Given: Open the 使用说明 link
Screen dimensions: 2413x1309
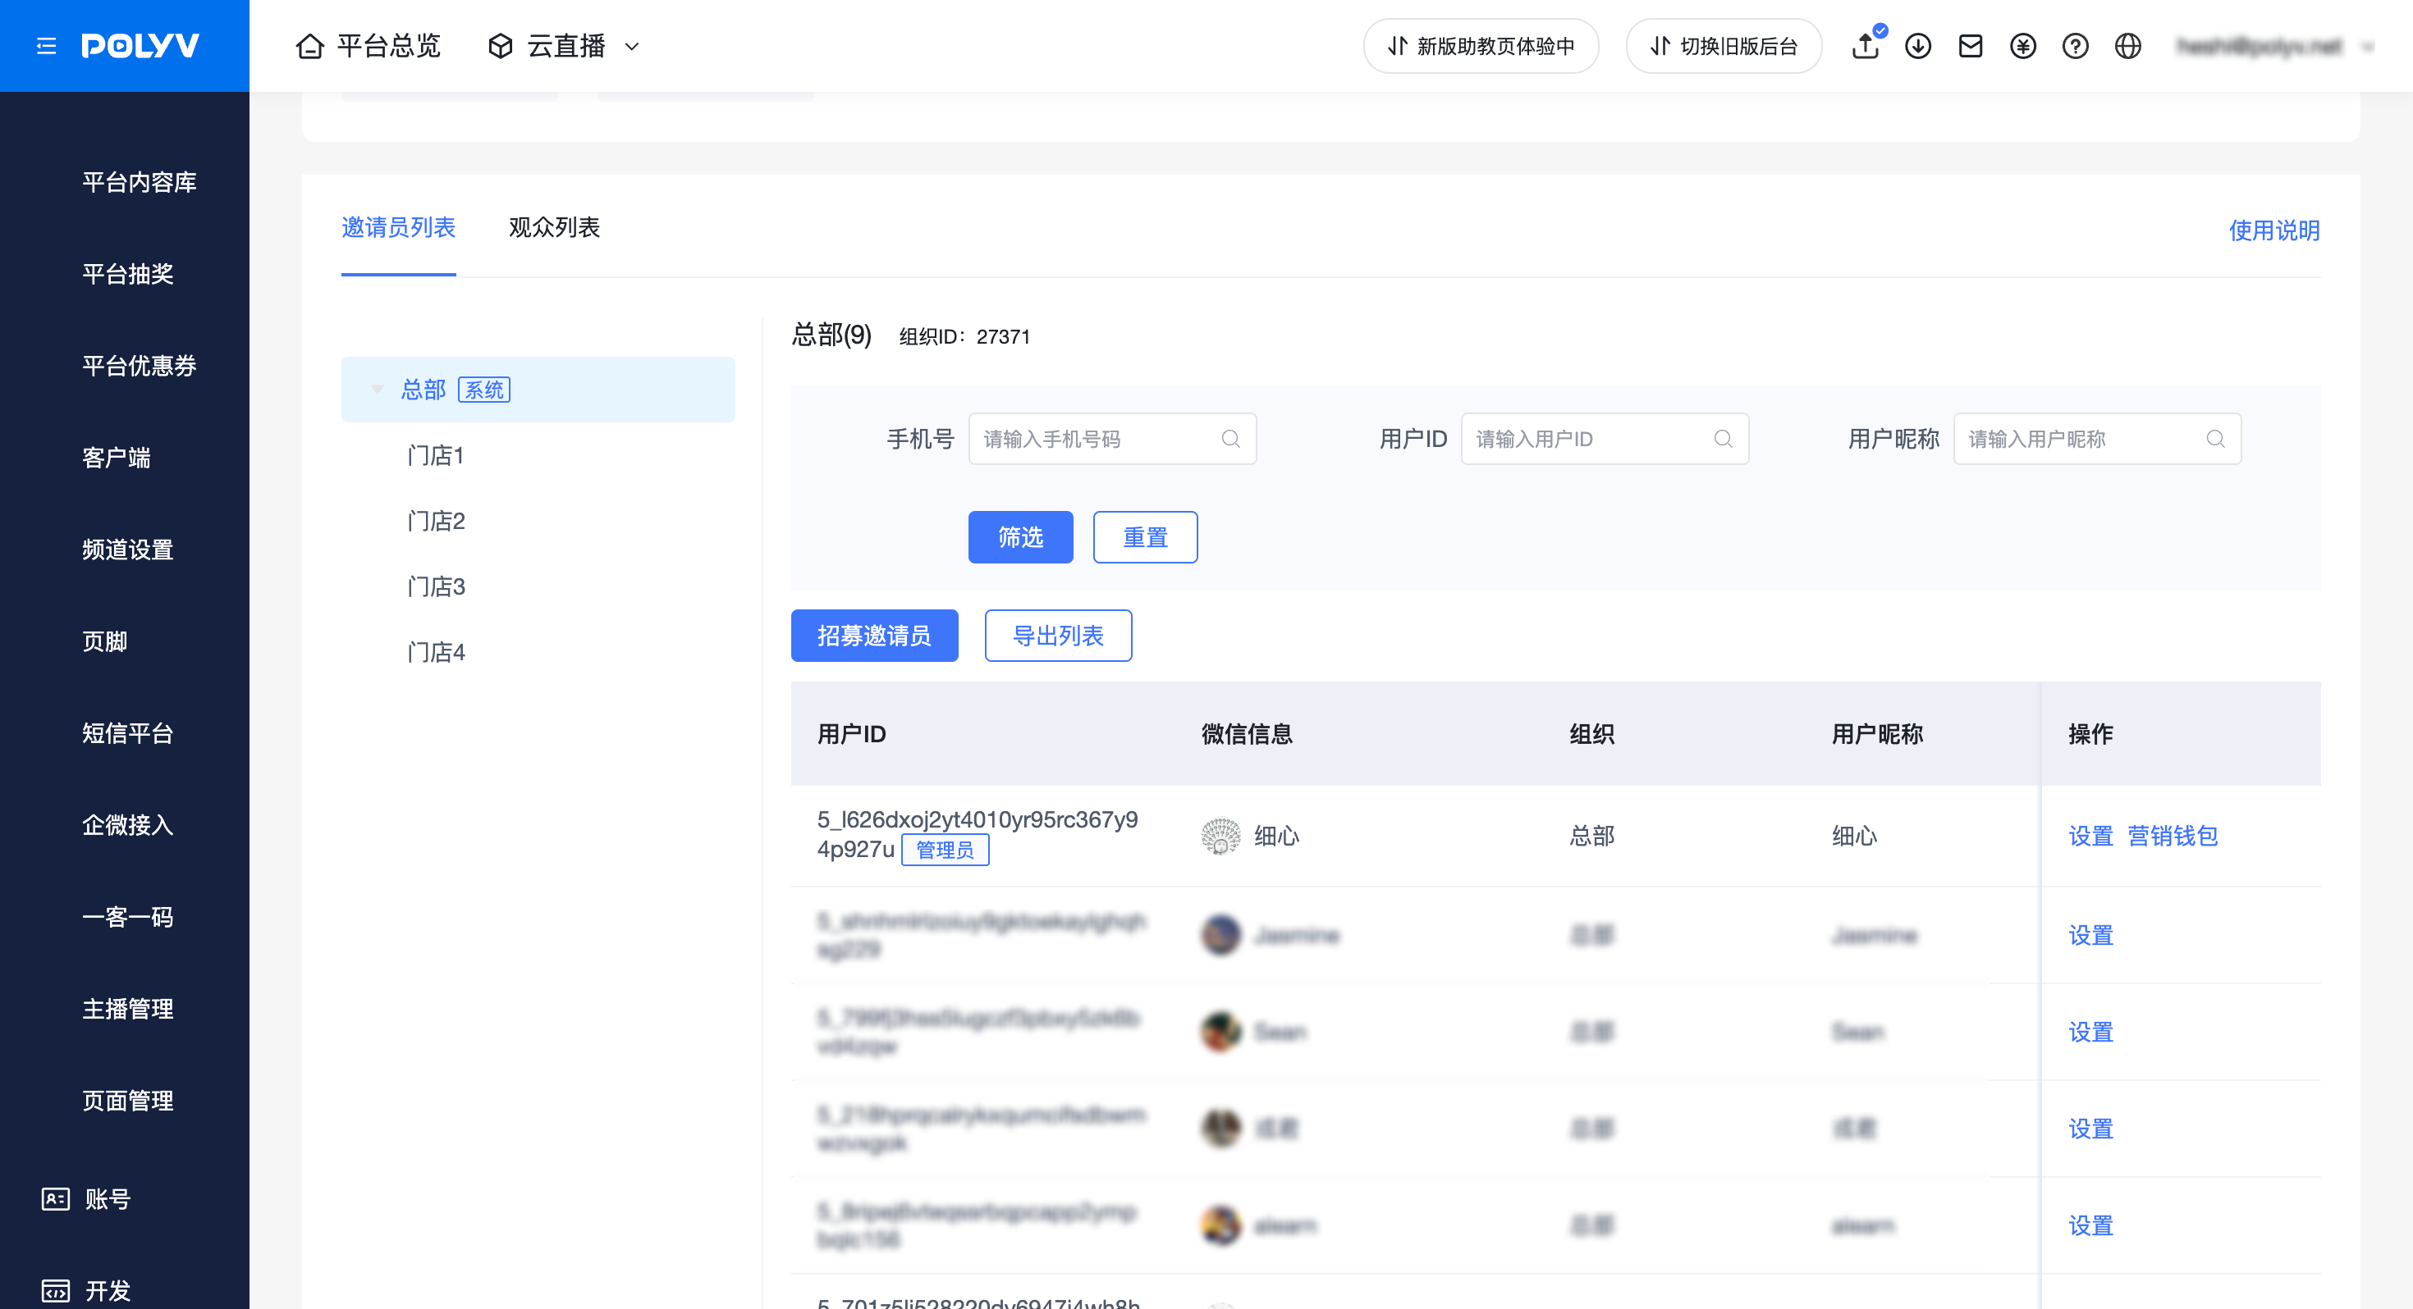Looking at the screenshot, I should point(2273,230).
